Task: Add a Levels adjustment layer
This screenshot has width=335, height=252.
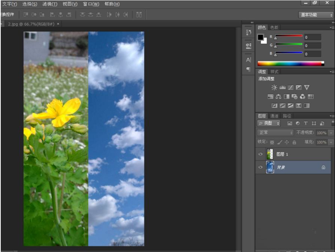Action: (x=283, y=87)
